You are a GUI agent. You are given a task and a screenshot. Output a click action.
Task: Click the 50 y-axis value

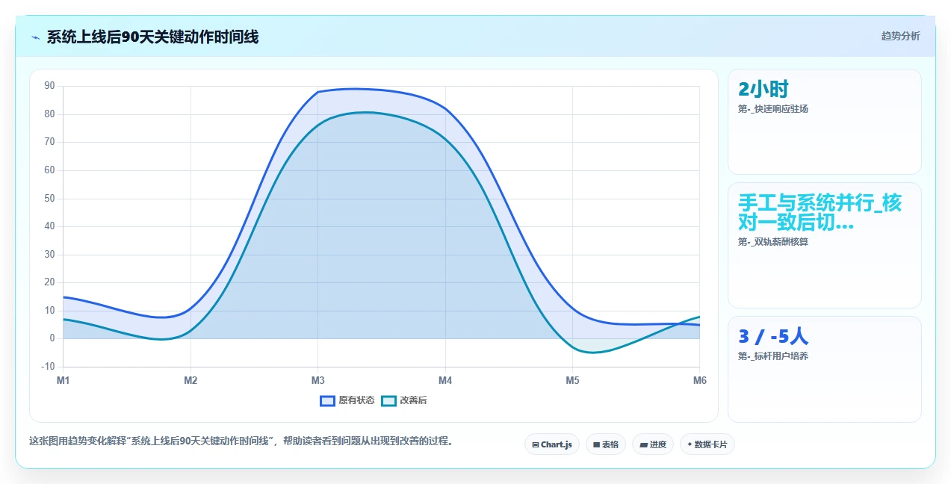click(x=50, y=198)
